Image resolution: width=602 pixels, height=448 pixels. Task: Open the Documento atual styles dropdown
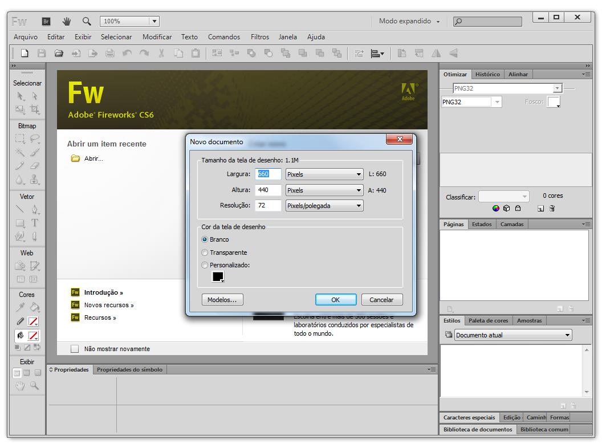pos(513,335)
